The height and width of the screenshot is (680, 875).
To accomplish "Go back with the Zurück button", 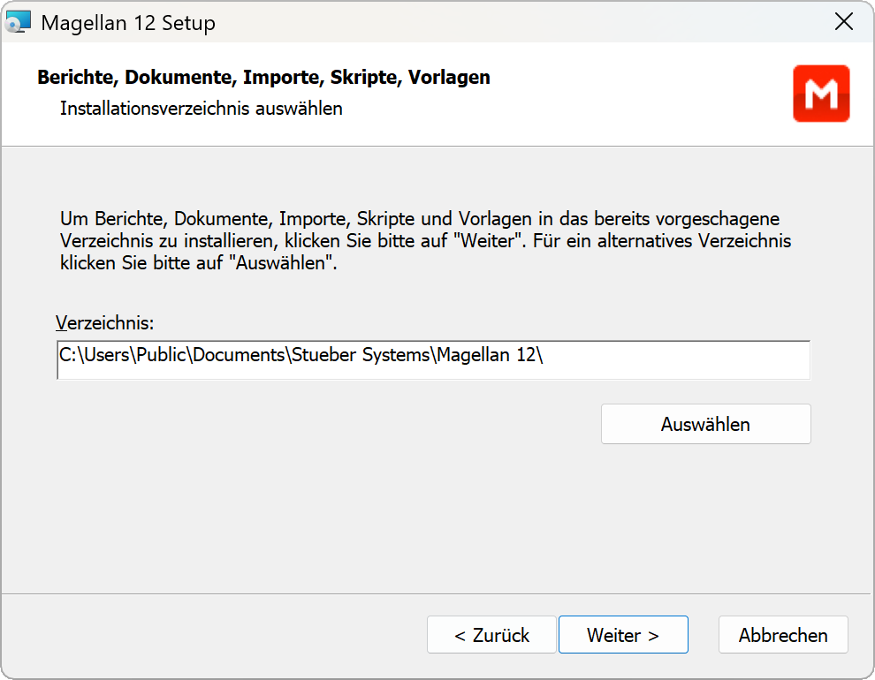I will click(x=491, y=634).
